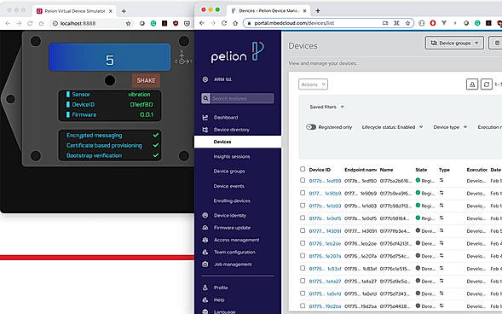Select the Devices sidebar menu item
Screen dimensions: 502x314
click(x=238, y=142)
